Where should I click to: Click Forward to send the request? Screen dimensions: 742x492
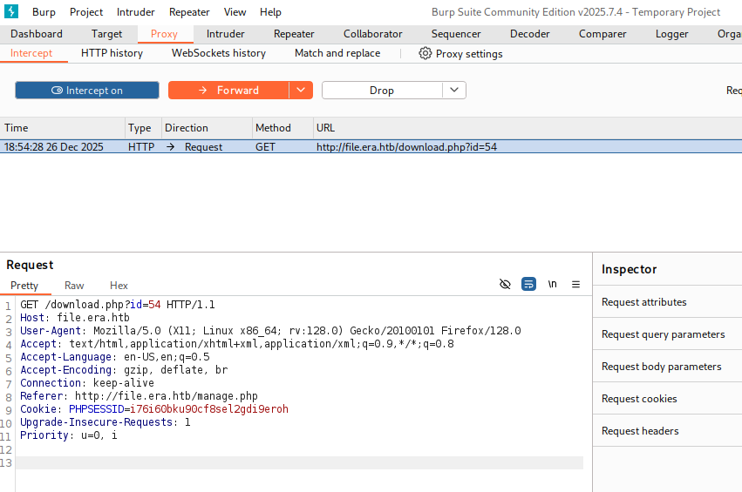[228, 91]
